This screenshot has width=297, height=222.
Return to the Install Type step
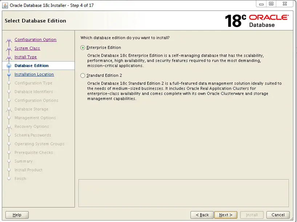[x=25, y=57]
